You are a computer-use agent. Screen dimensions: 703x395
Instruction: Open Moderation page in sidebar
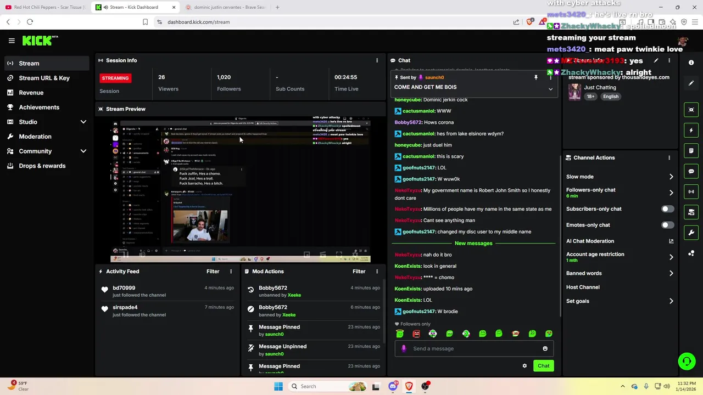pyautogui.click(x=47, y=137)
